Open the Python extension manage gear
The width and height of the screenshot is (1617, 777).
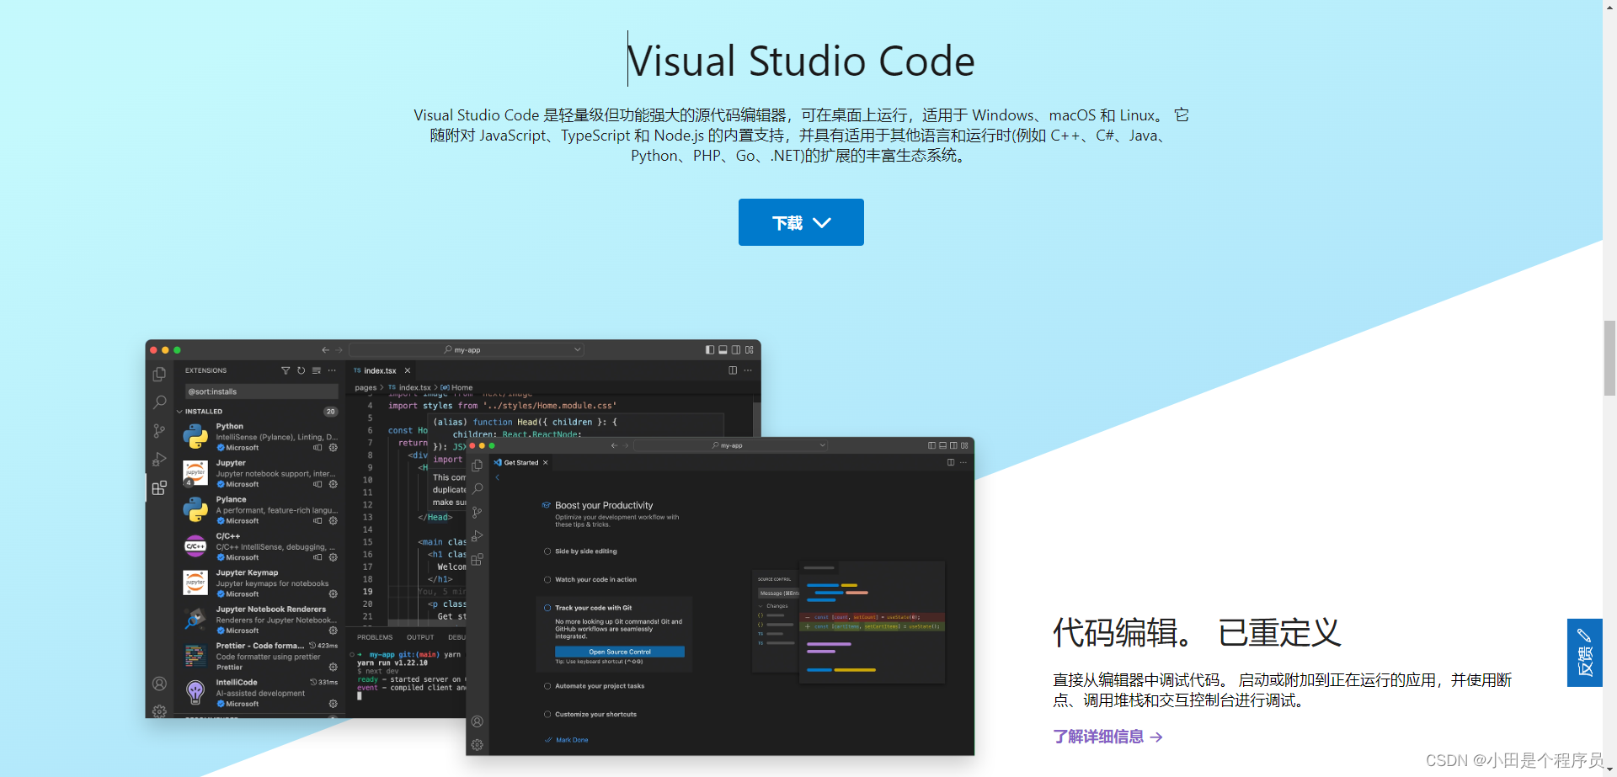tap(333, 448)
